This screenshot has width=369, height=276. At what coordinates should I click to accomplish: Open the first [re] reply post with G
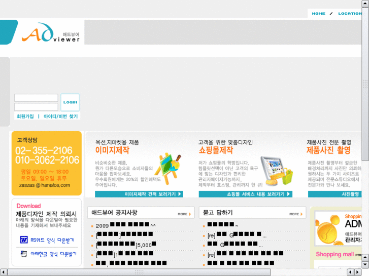pos(237,235)
